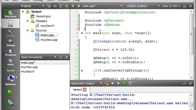196x110 pixels.
Task: Open the main.cpp* document dropdown
Action: point(102,6)
